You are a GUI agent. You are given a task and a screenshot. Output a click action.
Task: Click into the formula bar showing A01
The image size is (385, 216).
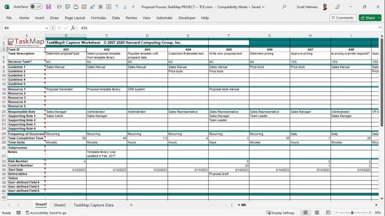[227, 28]
